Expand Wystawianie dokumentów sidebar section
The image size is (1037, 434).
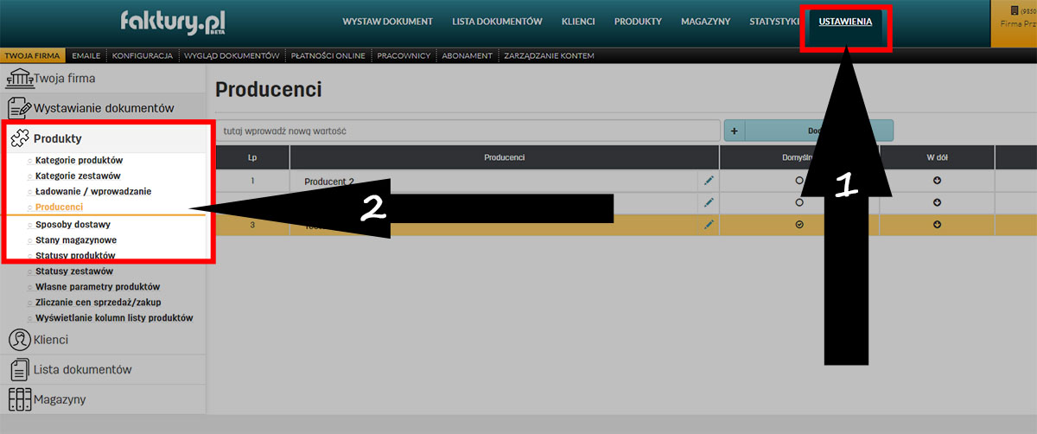pos(103,108)
